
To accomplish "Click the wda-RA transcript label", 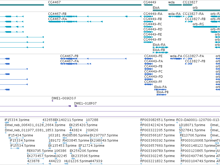I will (x=175, y=14).
